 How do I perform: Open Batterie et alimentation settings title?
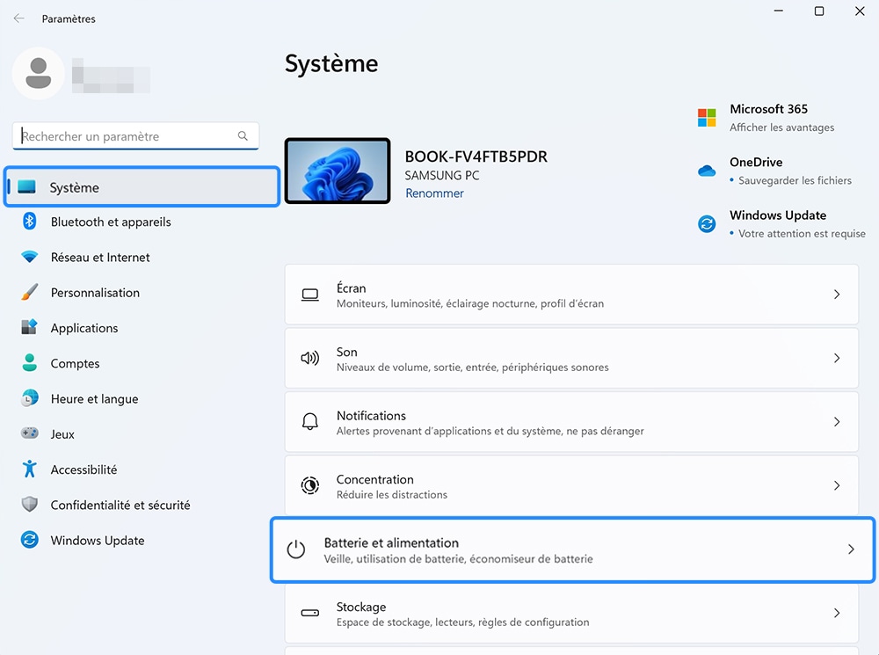[x=391, y=542]
